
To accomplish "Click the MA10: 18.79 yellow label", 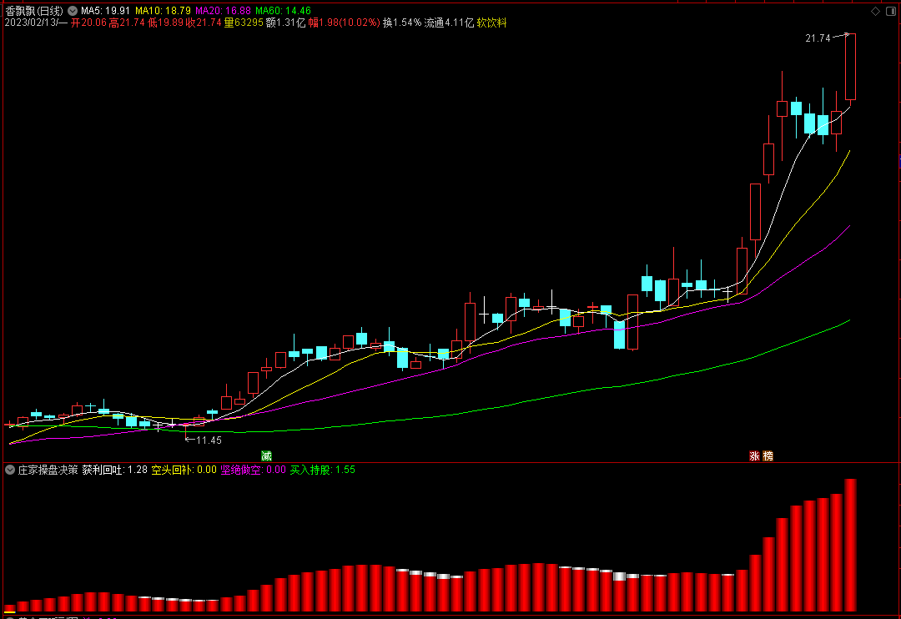I will click(163, 11).
